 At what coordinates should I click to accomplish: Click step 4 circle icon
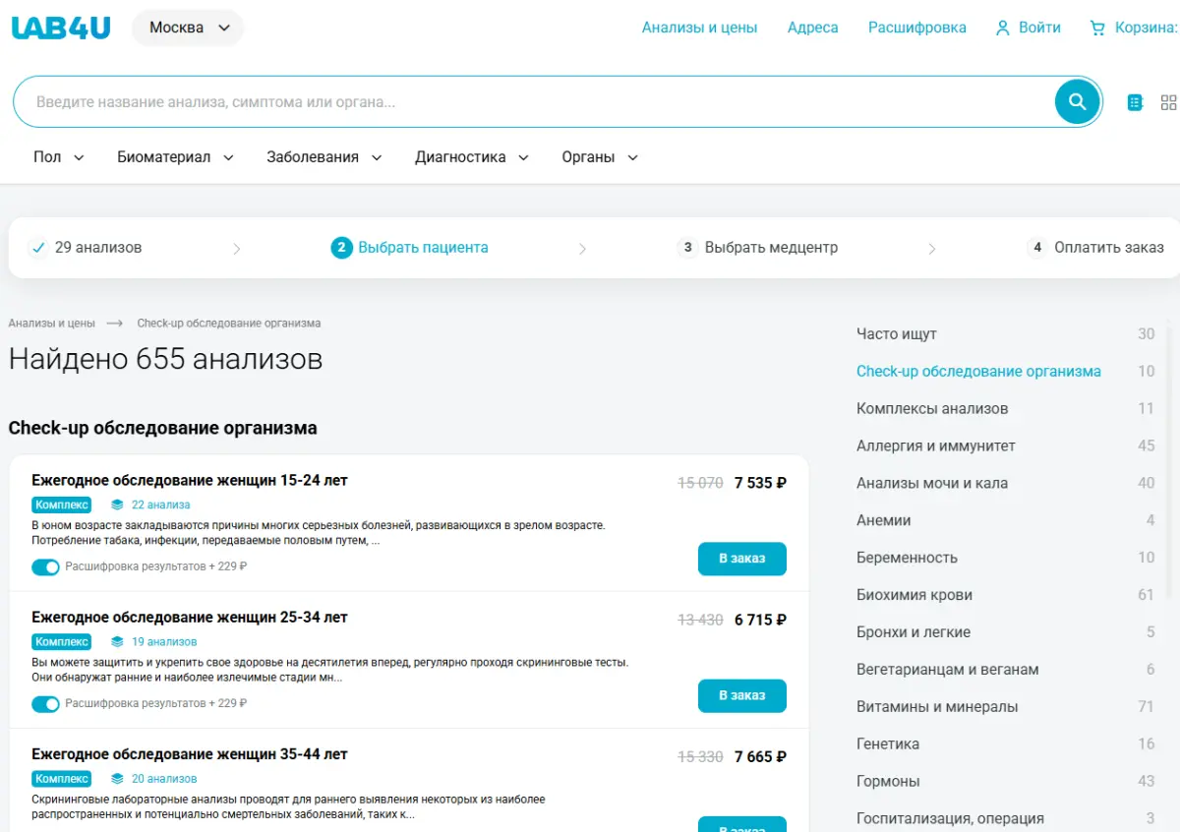[1036, 248]
